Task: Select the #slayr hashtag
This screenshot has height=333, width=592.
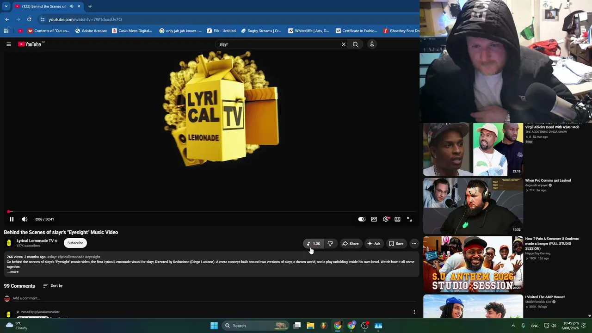Action: coord(52,257)
